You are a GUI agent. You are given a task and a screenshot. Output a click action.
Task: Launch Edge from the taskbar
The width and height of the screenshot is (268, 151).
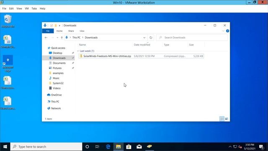pyautogui.click(x=108, y=147)
